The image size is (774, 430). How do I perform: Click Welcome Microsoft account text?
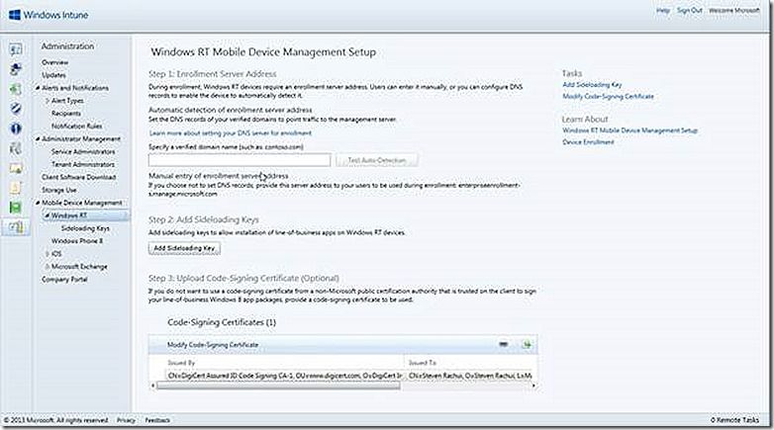pos(733,10)
